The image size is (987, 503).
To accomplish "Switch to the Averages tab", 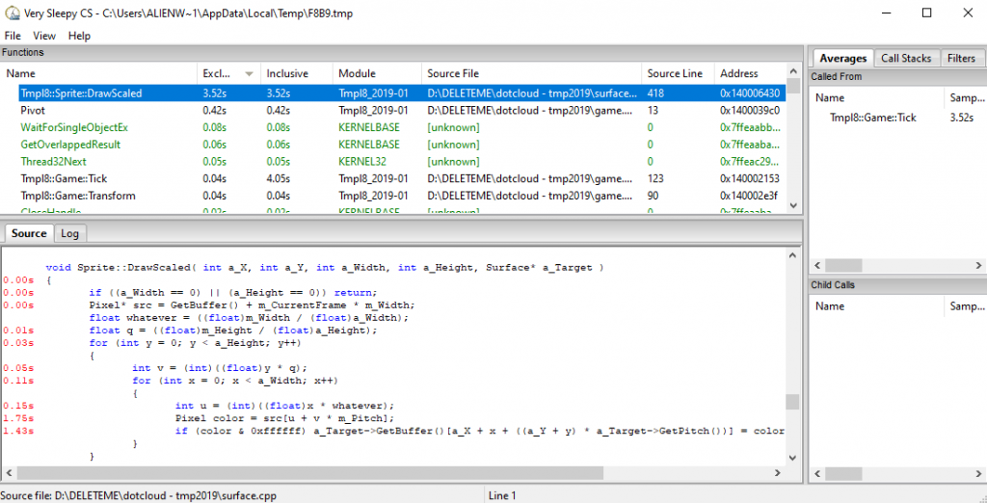I will 842,58.
